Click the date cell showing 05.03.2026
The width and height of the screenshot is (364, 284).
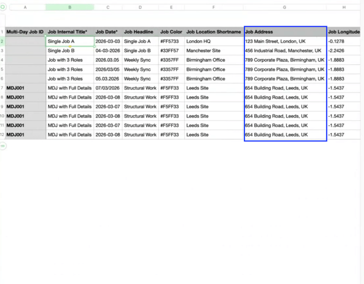[108, 79]
